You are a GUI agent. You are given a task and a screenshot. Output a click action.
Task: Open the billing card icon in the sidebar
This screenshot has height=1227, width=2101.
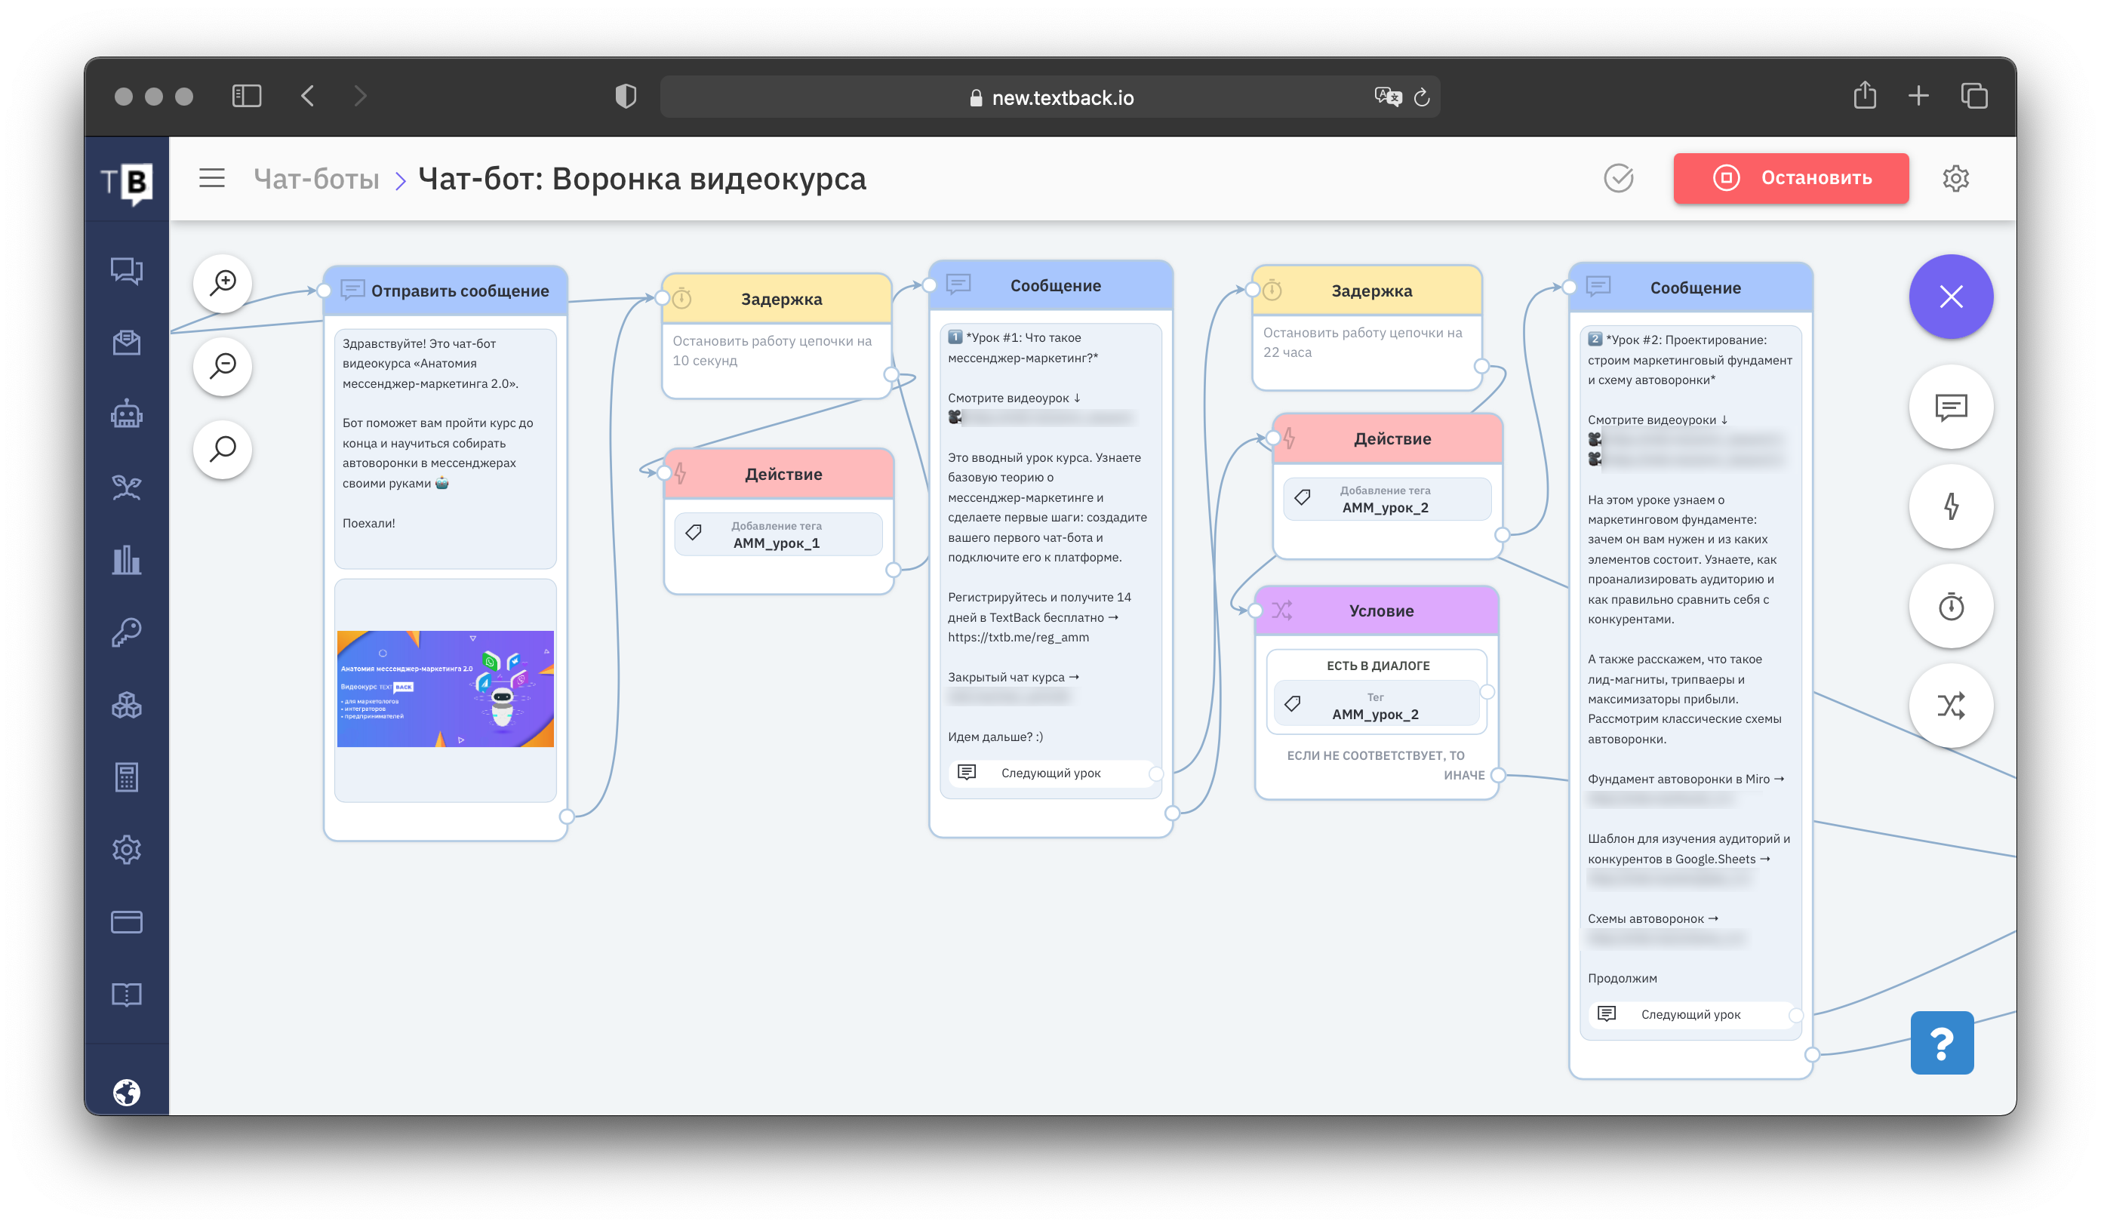(127, 922)
